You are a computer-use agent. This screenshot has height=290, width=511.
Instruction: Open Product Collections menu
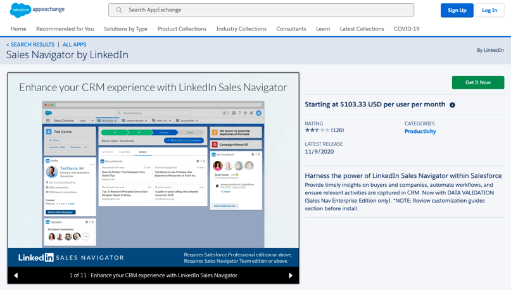click(182, 28)
